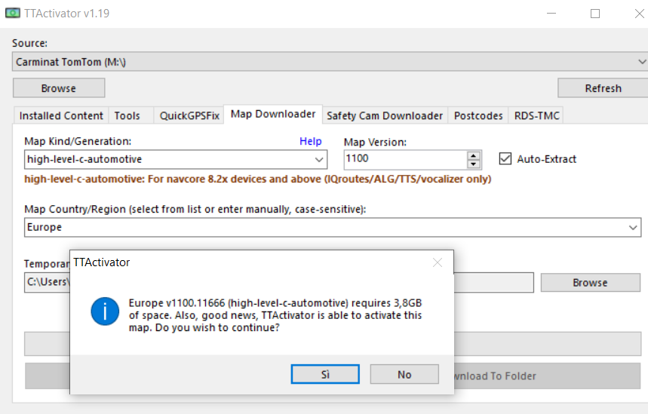Screen dimensions: 648x414
Task: Click Browse button next to temporary folder
Action: (x=590, y=283)
